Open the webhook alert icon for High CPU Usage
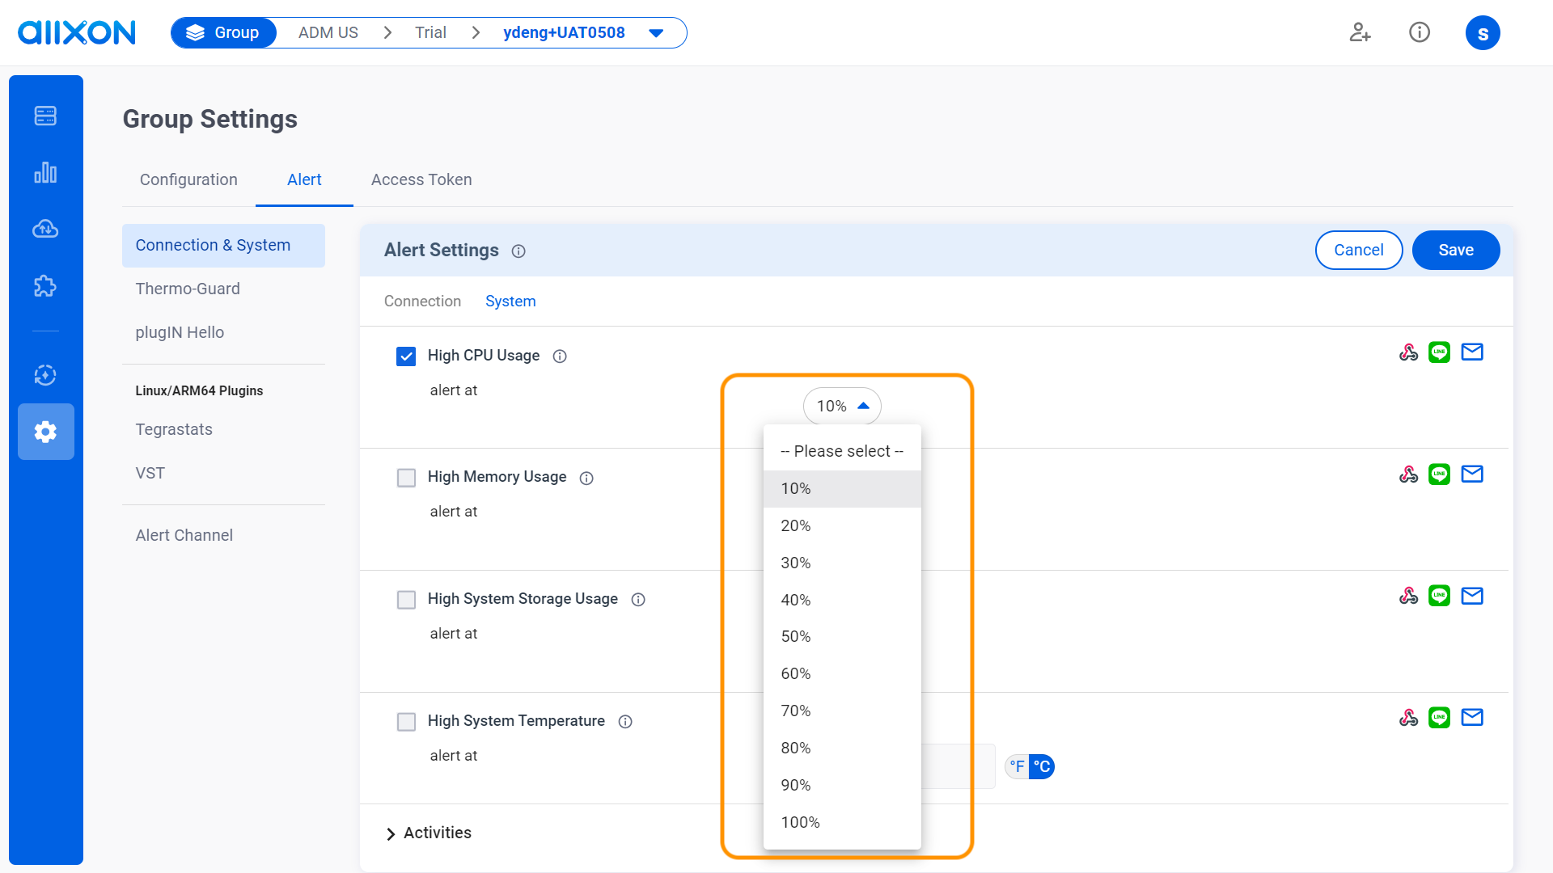This screenshot has height=873, width=1553. (1408, 352)
